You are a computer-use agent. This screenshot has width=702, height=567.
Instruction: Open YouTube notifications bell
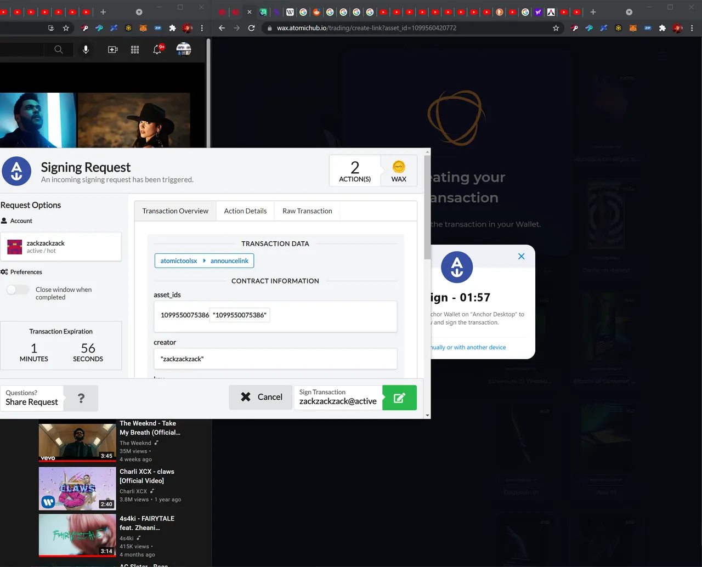click(x=157, y=49)
